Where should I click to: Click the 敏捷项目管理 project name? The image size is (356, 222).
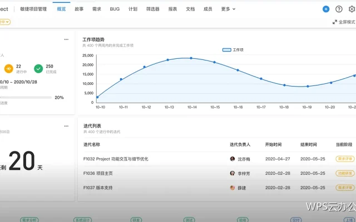pyautogui.click(x=33, y=9)
